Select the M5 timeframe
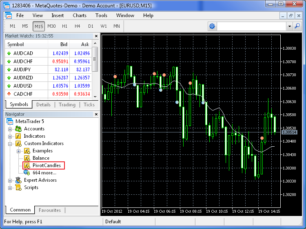Viewport: 306px width, 229px height. [25, 26]
